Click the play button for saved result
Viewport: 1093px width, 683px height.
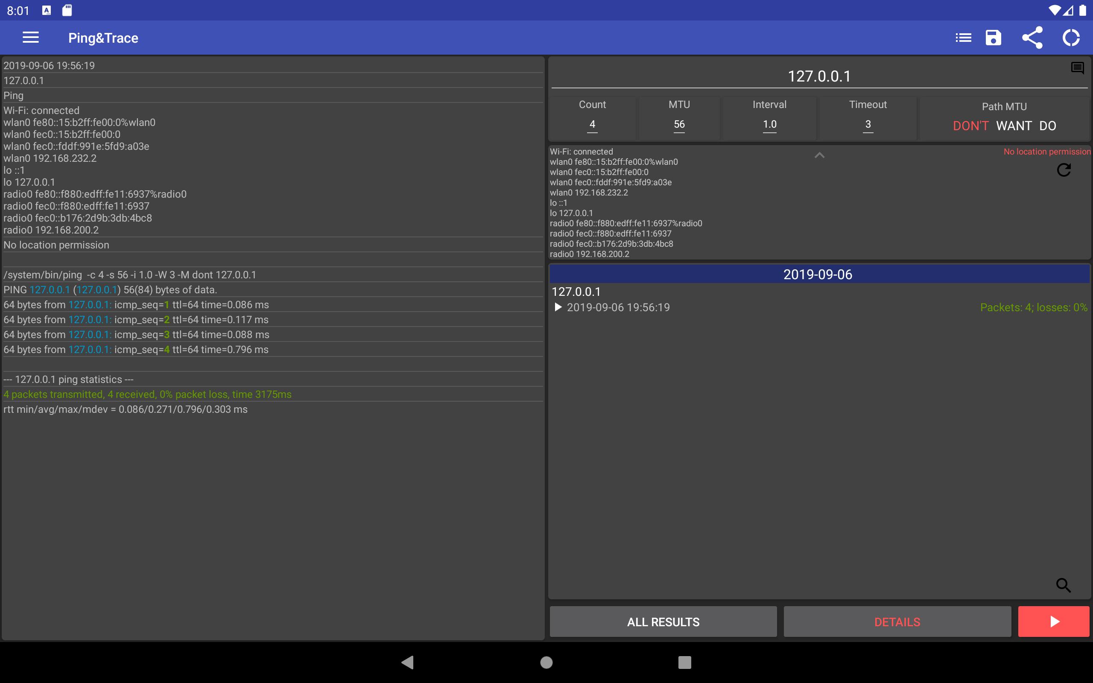(558, 307)
